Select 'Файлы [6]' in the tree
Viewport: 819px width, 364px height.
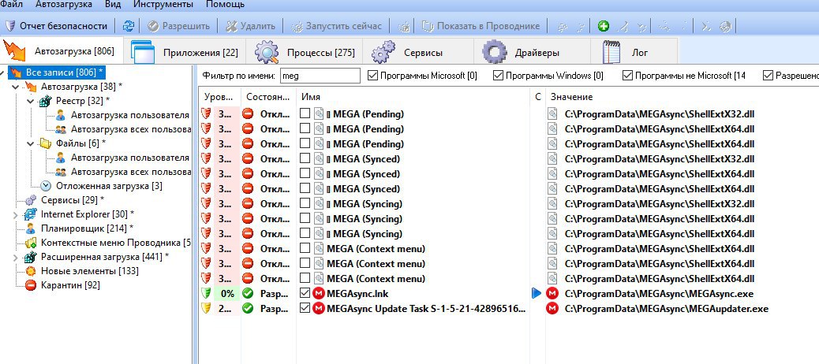click(81, 143)
